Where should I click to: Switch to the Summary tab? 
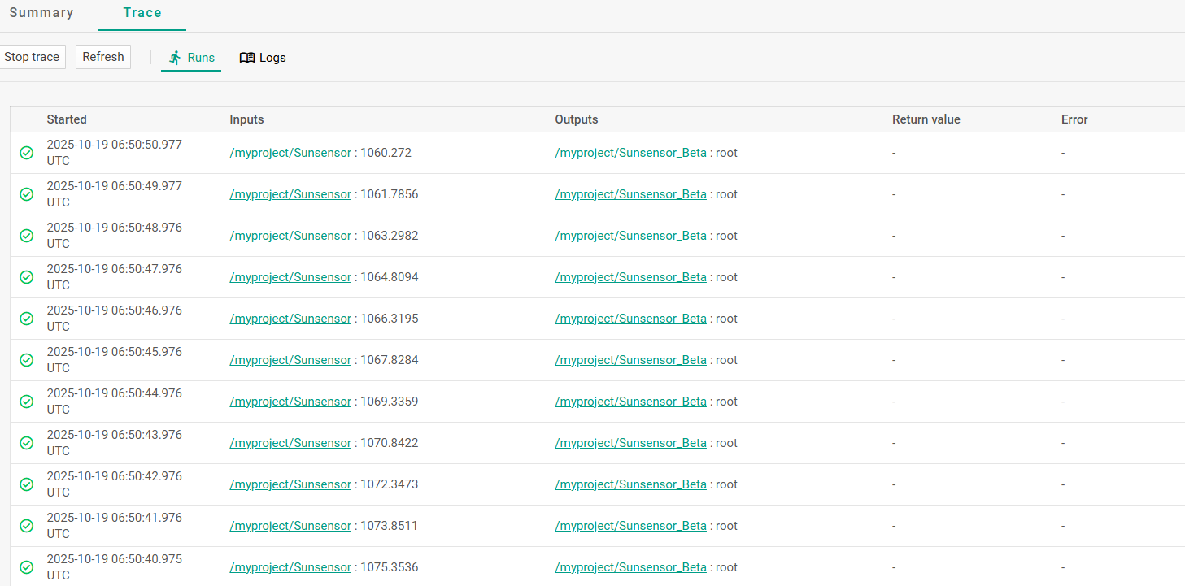[41, 13]
